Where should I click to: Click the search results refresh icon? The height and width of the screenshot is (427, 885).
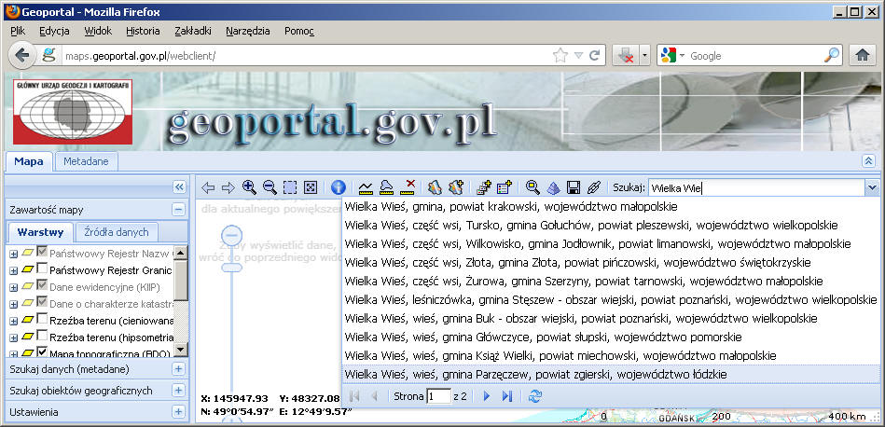[x=534, y=396]
